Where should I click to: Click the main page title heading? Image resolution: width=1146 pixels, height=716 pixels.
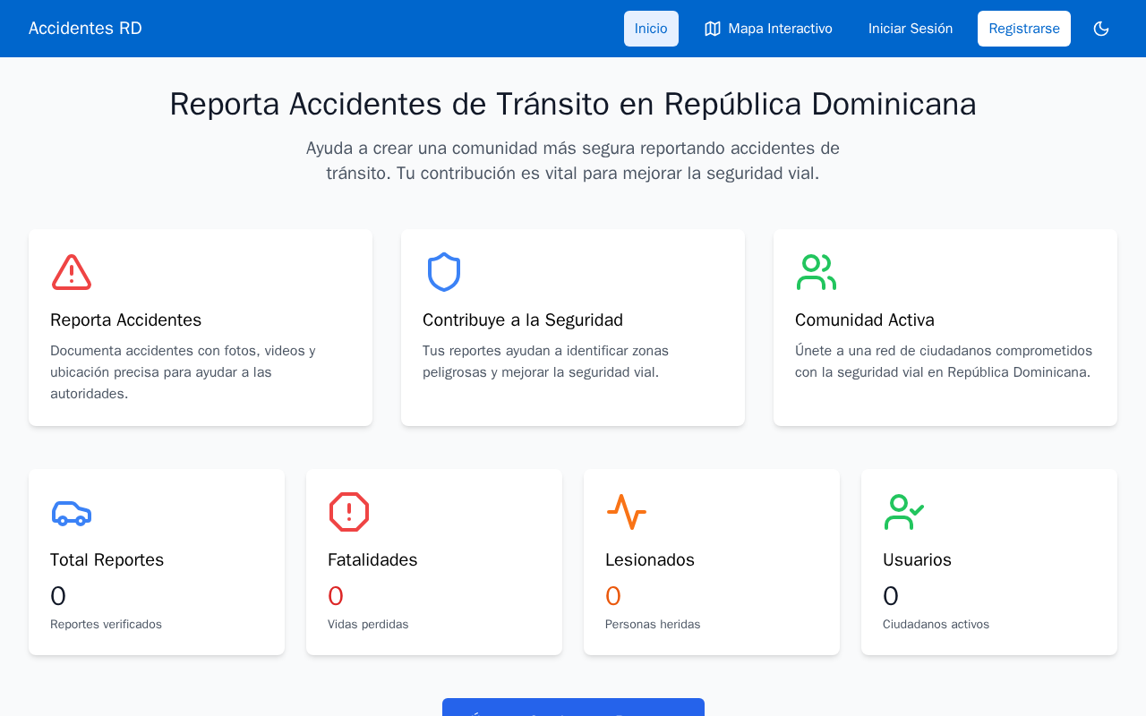tap(573, 104)
